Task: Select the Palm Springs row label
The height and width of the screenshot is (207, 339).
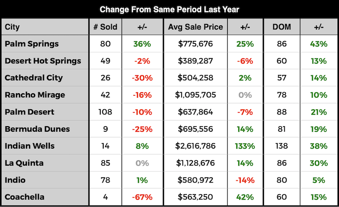Action: [31, 44]
